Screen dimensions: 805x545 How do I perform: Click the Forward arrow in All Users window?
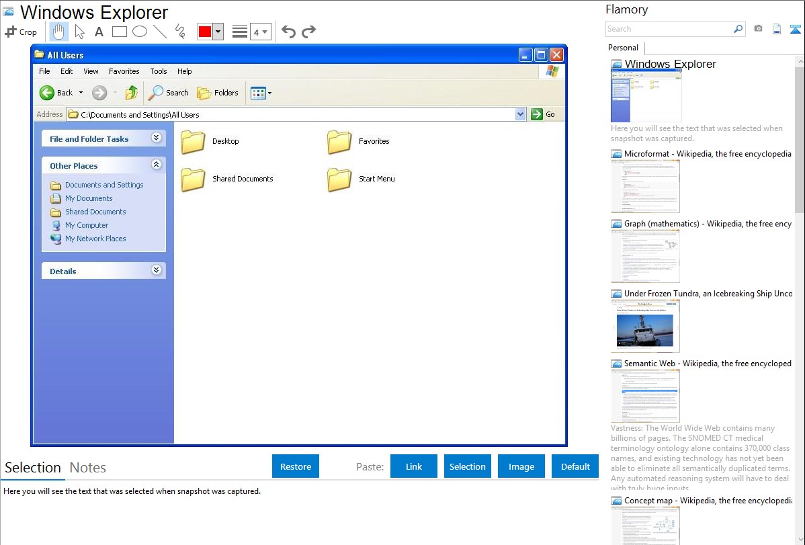[x=99, y=93]
